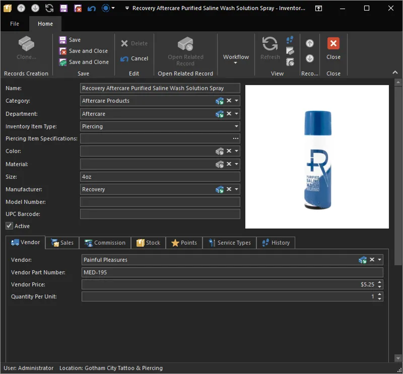Click the previous record arrow in title bar

coord(21,8)
